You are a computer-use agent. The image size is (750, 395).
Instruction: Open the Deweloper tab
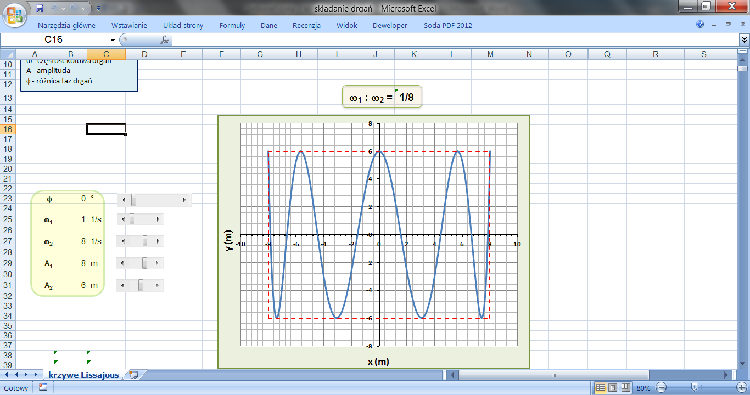click(390, 25)
